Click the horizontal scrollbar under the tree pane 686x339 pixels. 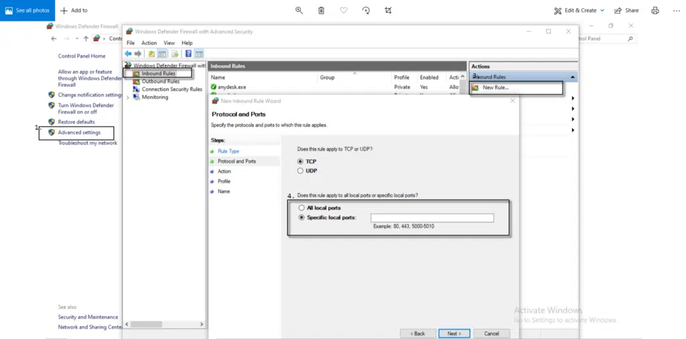(x=165, y=324)
